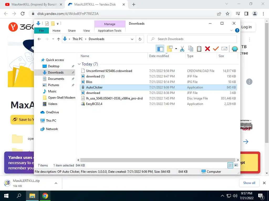This screenshot has height=201, width=269.
Task: Switch to large icons view layout
Action: pos(236,165)
